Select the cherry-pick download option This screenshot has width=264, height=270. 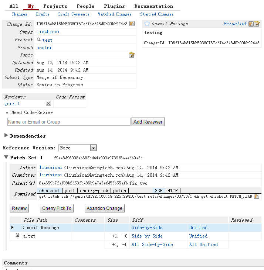click(x=94, y=191)
